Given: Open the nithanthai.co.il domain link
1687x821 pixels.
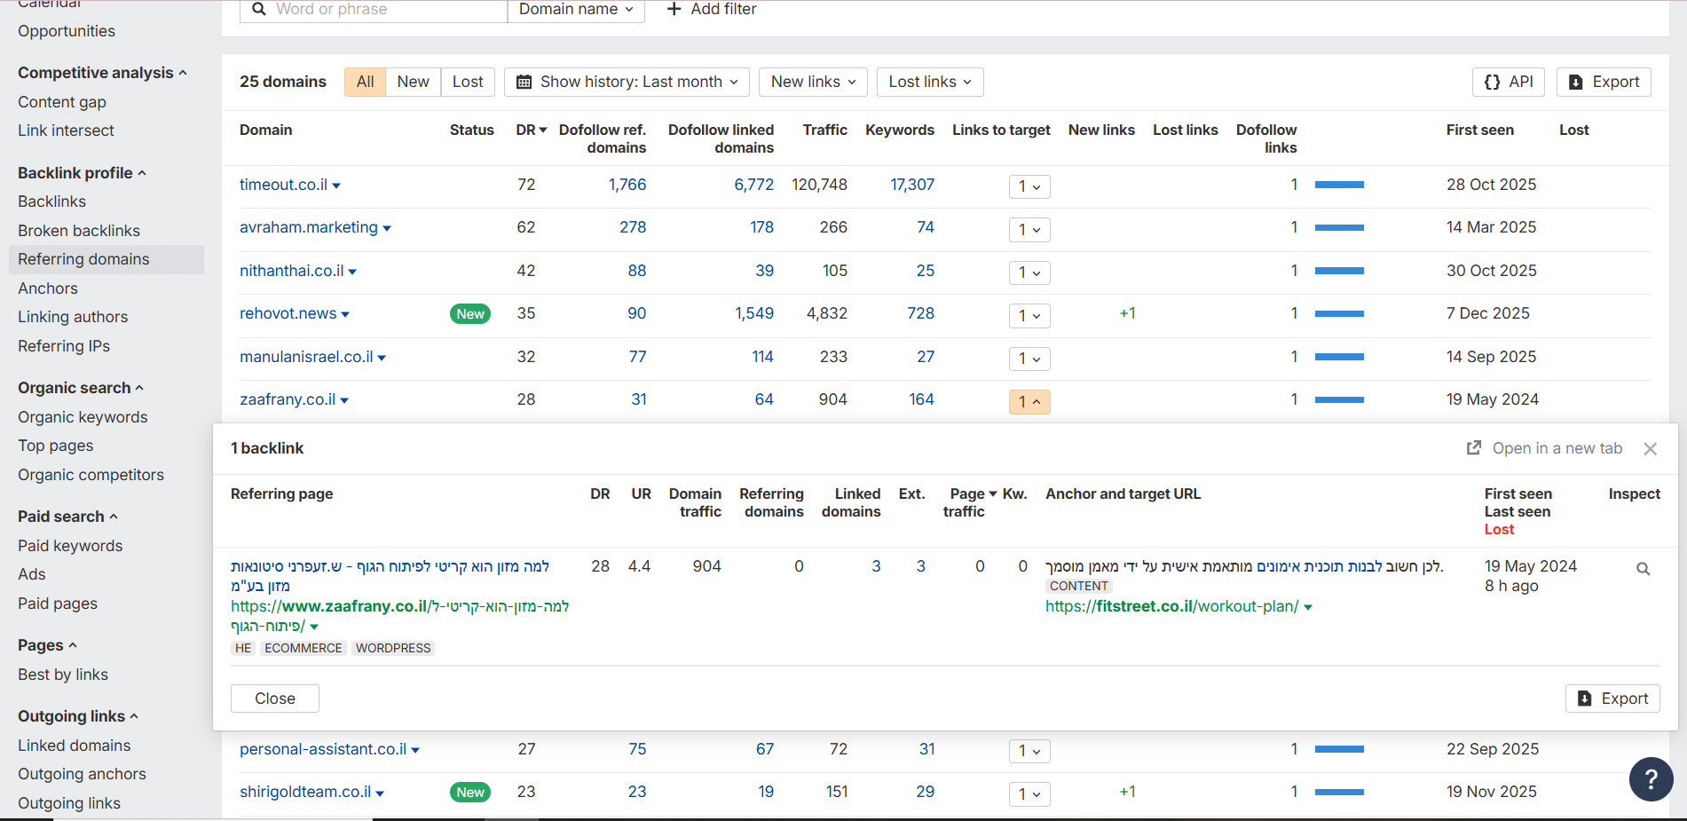Looking at the screenshot, I should click(x=291, y=271).
